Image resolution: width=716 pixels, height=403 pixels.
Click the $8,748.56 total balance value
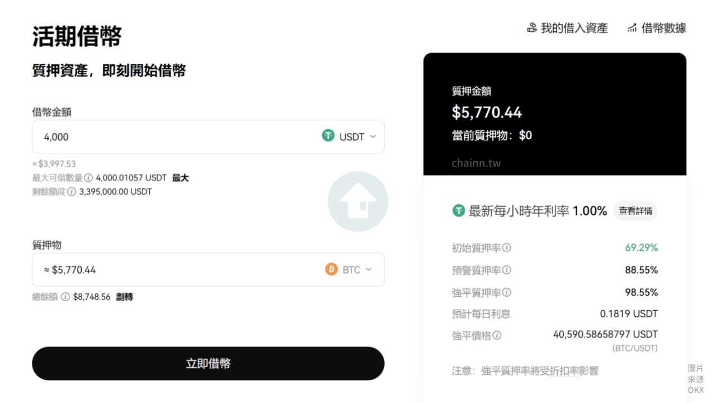click(x=92, y=297)
